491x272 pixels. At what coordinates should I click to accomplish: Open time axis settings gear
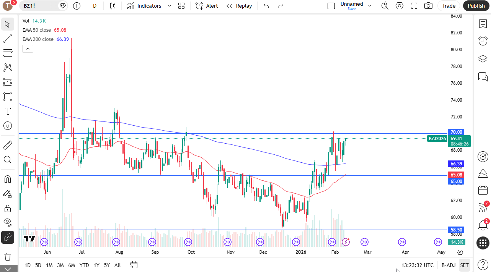[460, 252]
